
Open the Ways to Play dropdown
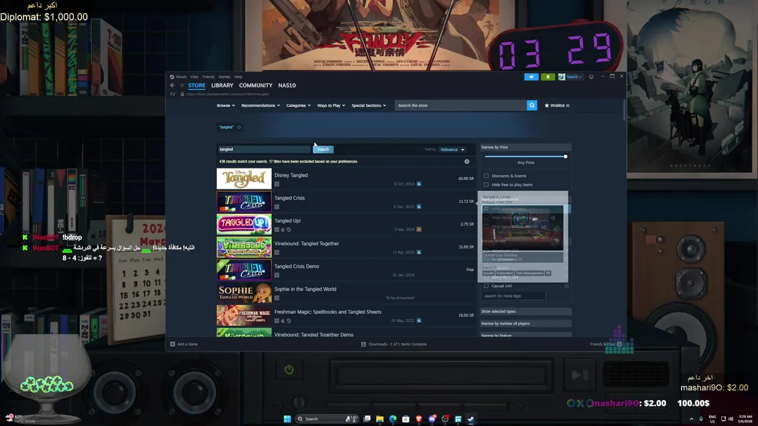pos(331,105)
